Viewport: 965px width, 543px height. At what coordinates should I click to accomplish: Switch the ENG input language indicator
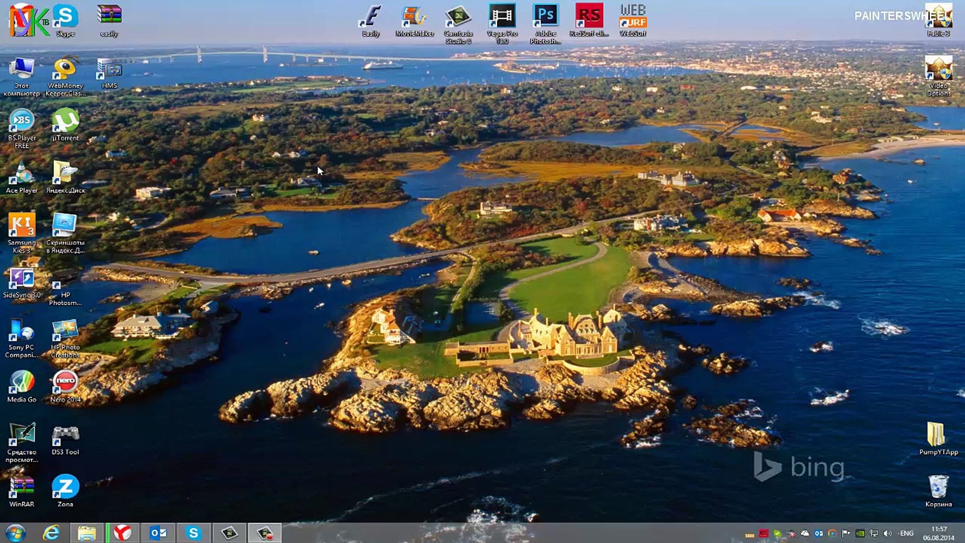pyautogui.click(x=907, y=533)
